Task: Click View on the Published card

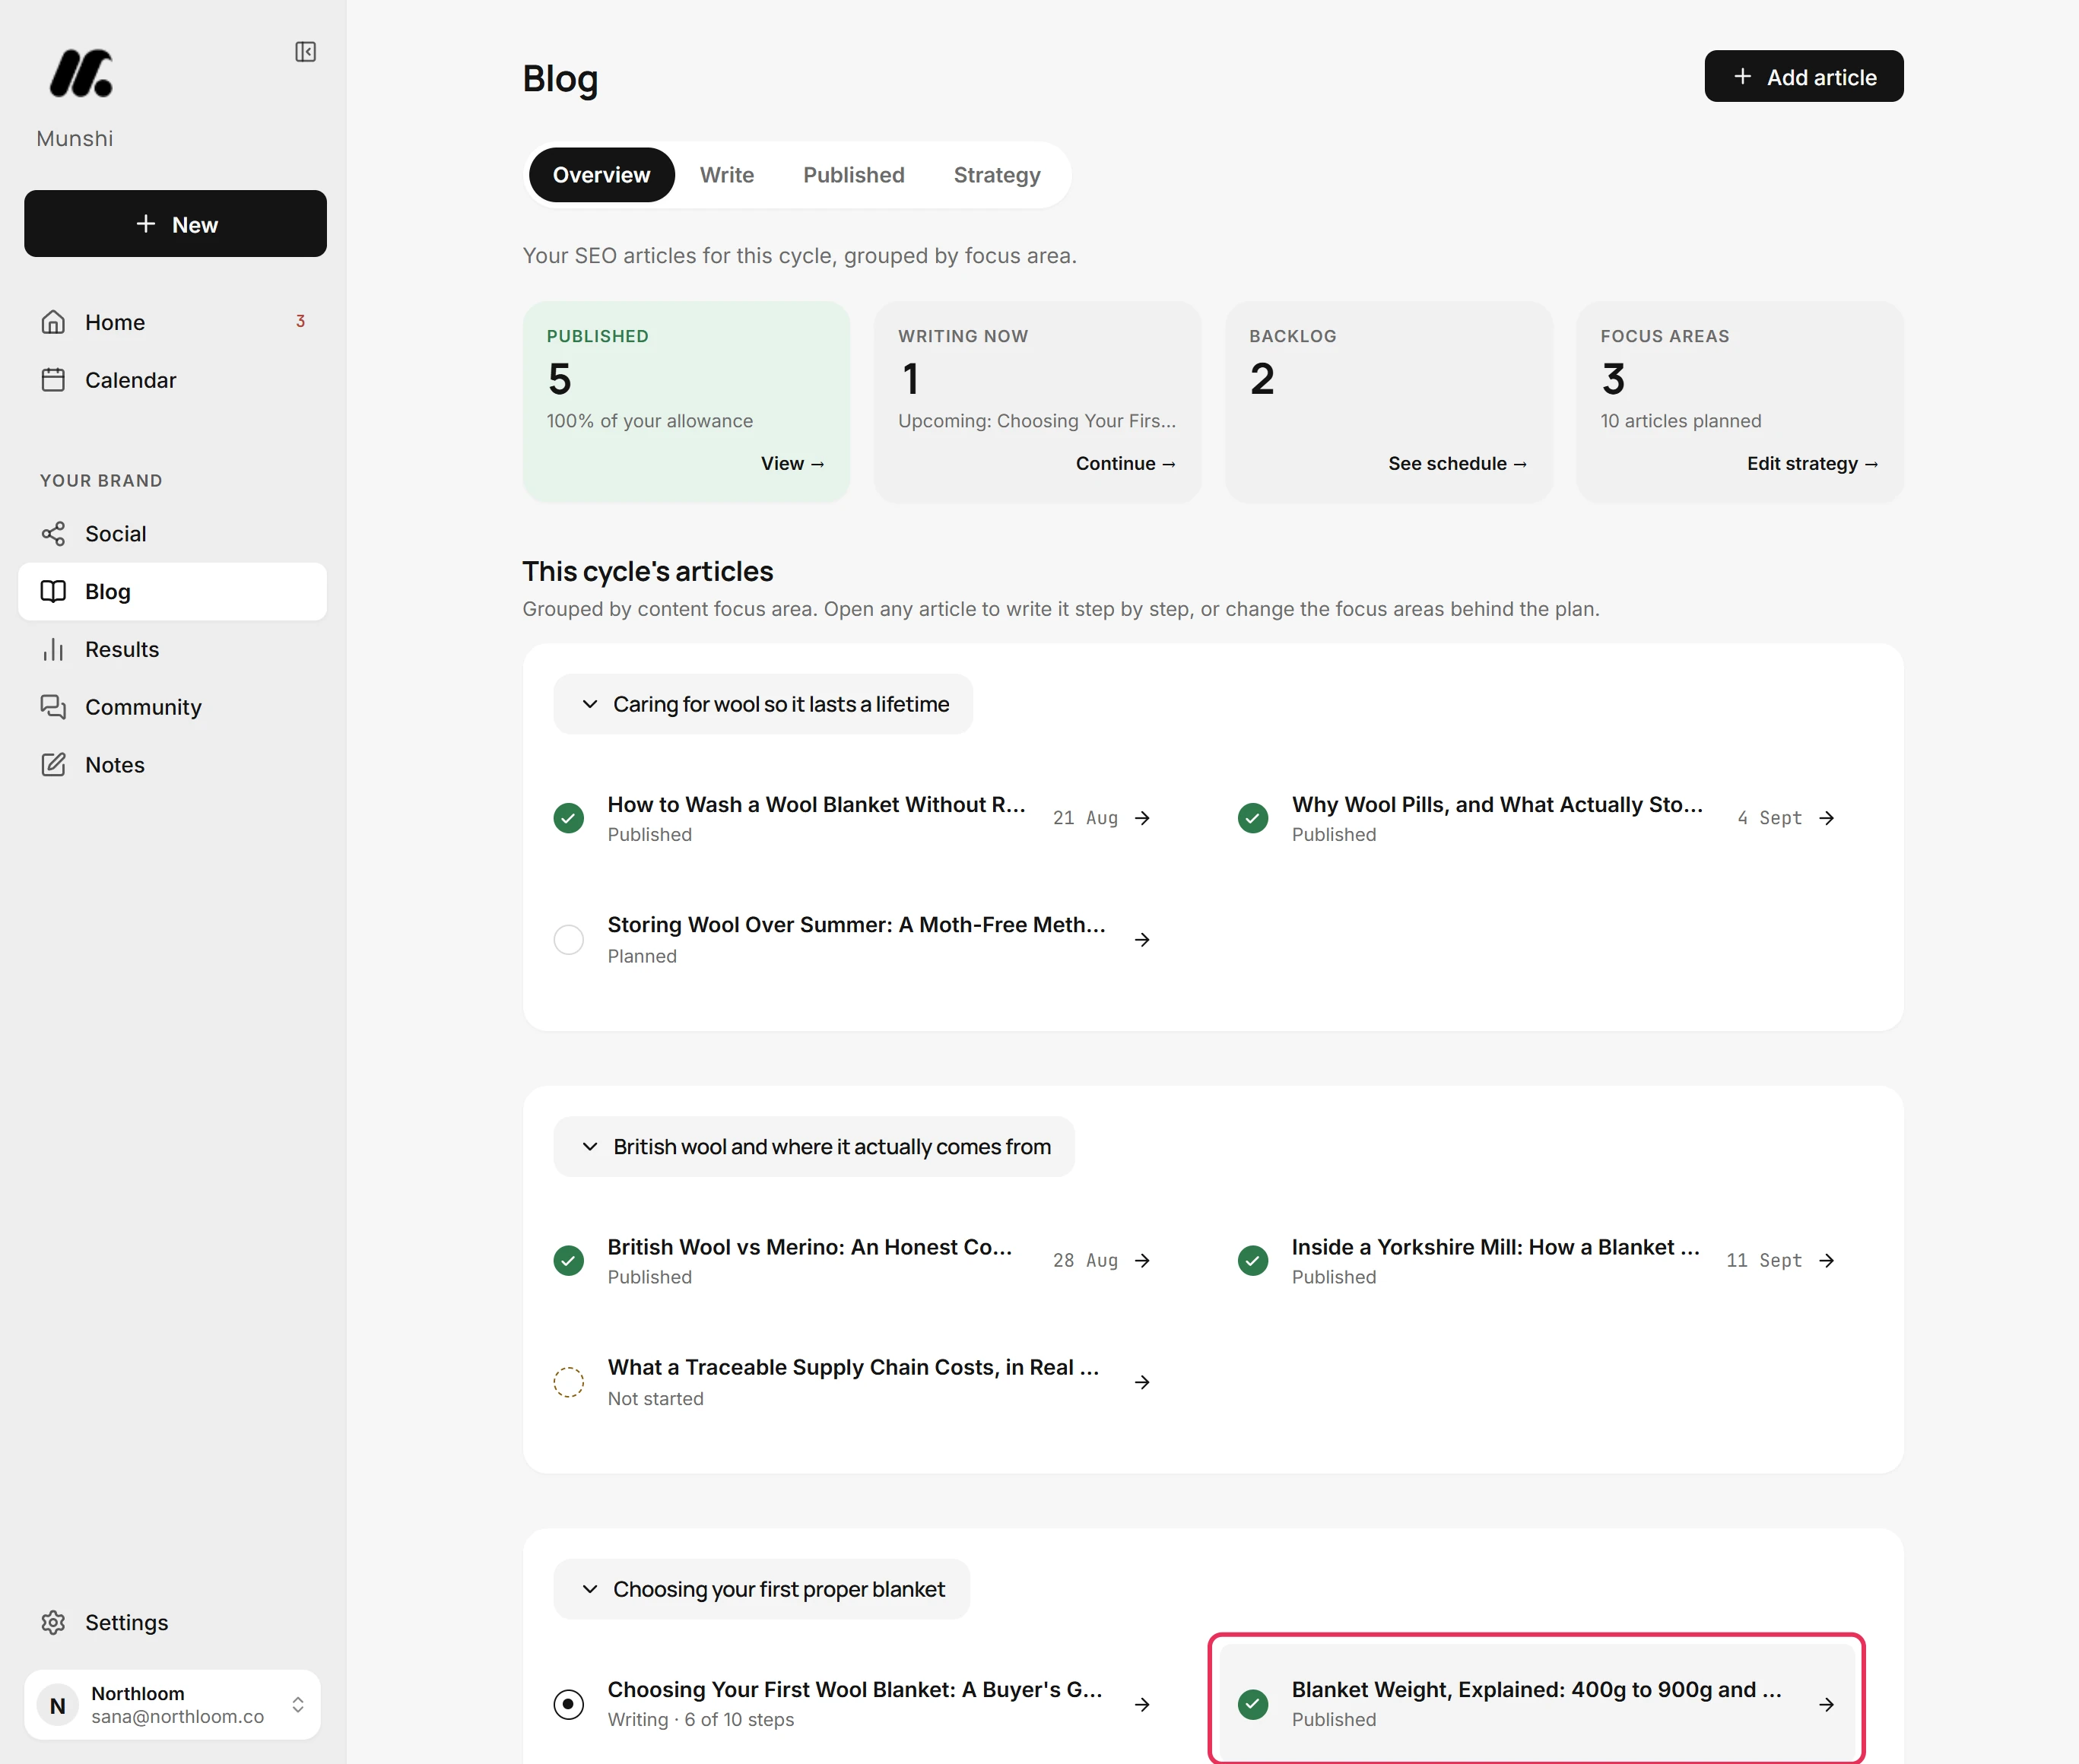Action: 792,463
